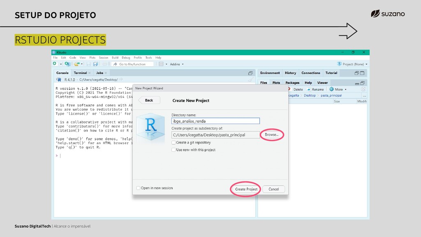Click the pasta_principal breadcrumb link
This screenshot has height=237, width=421.
tap(331, 95)
